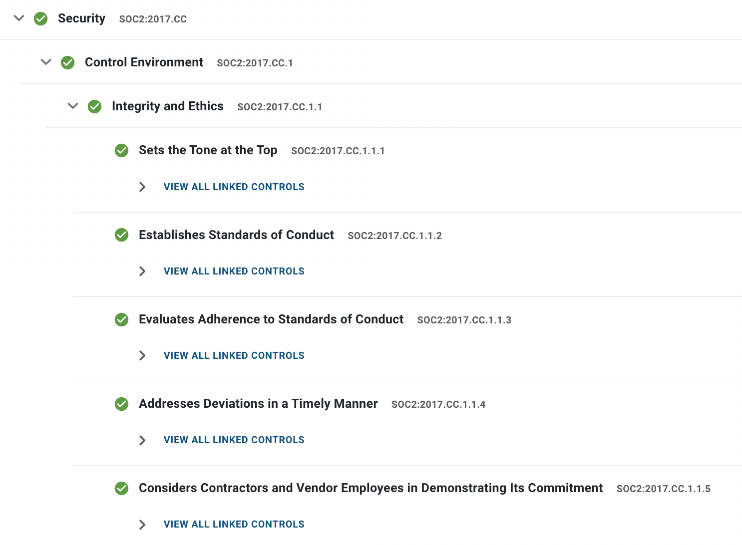Click the status check for Considers Contractors and Vendor Employees
This screenshot has width=742, height=545.
tap(121, 488)
